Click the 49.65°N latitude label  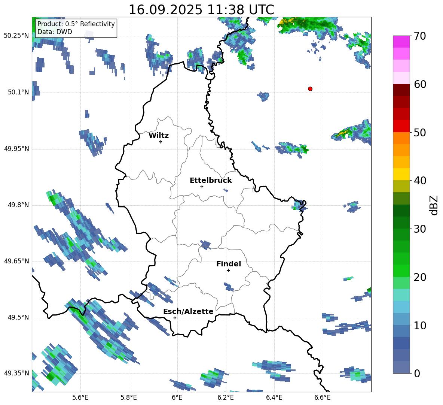pyautogui.click(x=16, y=261)
